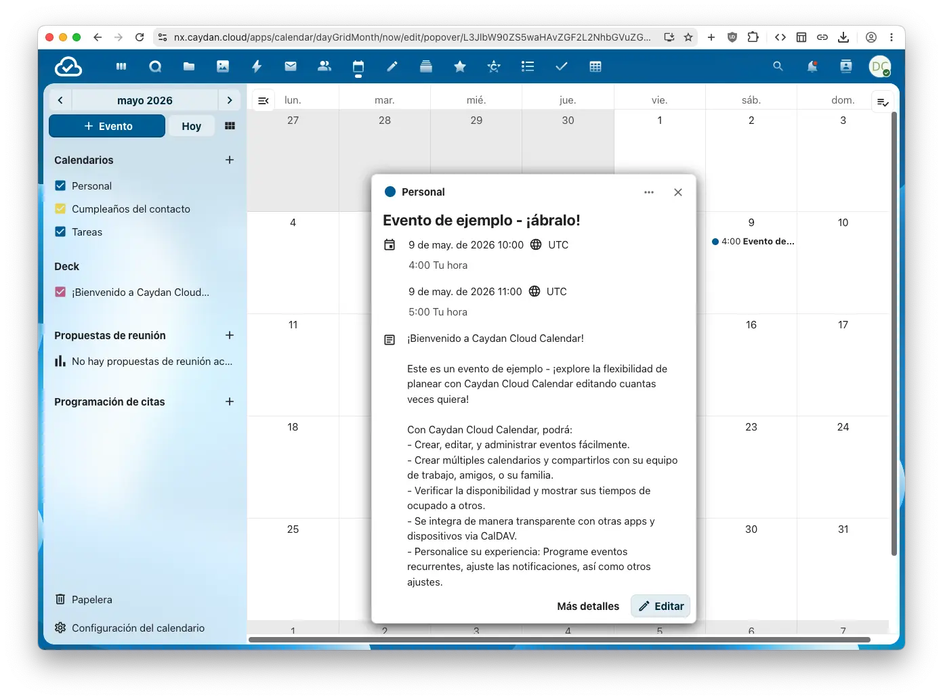Open the app icon right of star
Image resolution: width=943 pixels, height=700 pixels.
494,66
